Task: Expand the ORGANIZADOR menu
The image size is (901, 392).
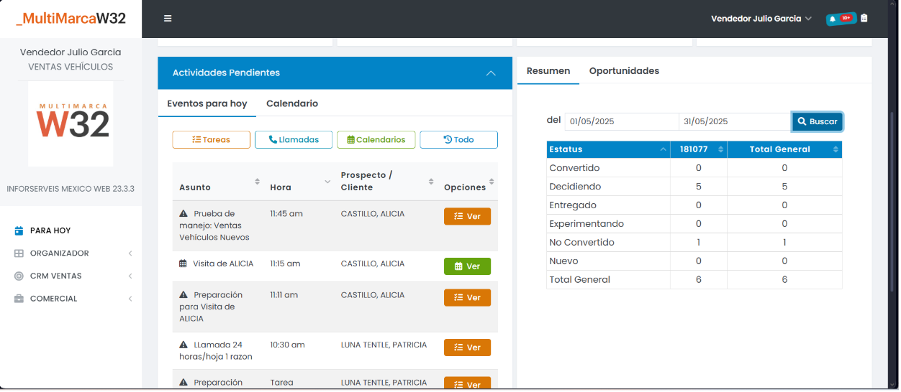Action: (130, 253)
